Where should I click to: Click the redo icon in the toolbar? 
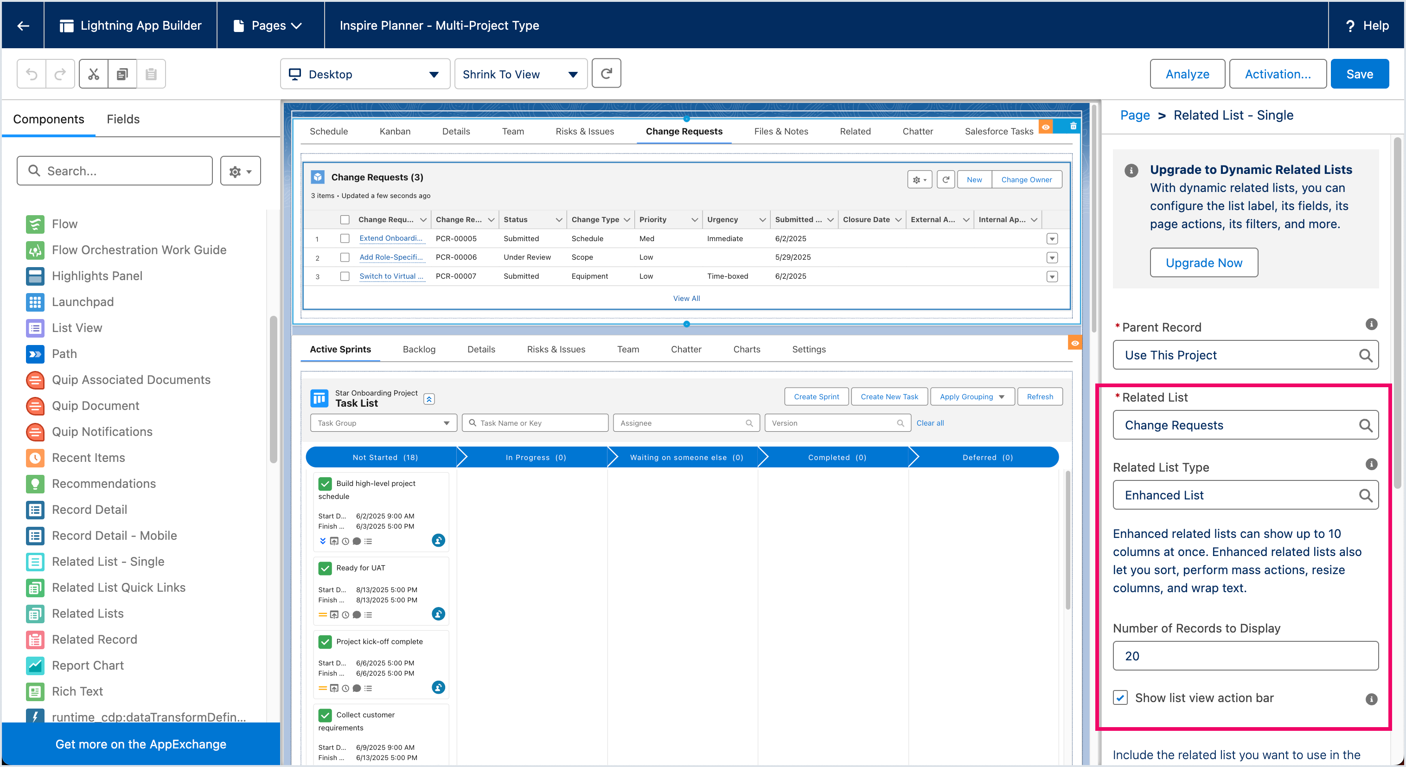coord(60,74)
